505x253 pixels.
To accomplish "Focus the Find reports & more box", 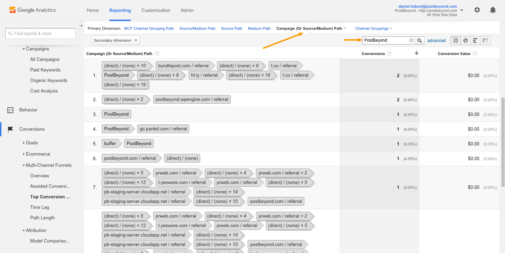I will pos(41,34).
